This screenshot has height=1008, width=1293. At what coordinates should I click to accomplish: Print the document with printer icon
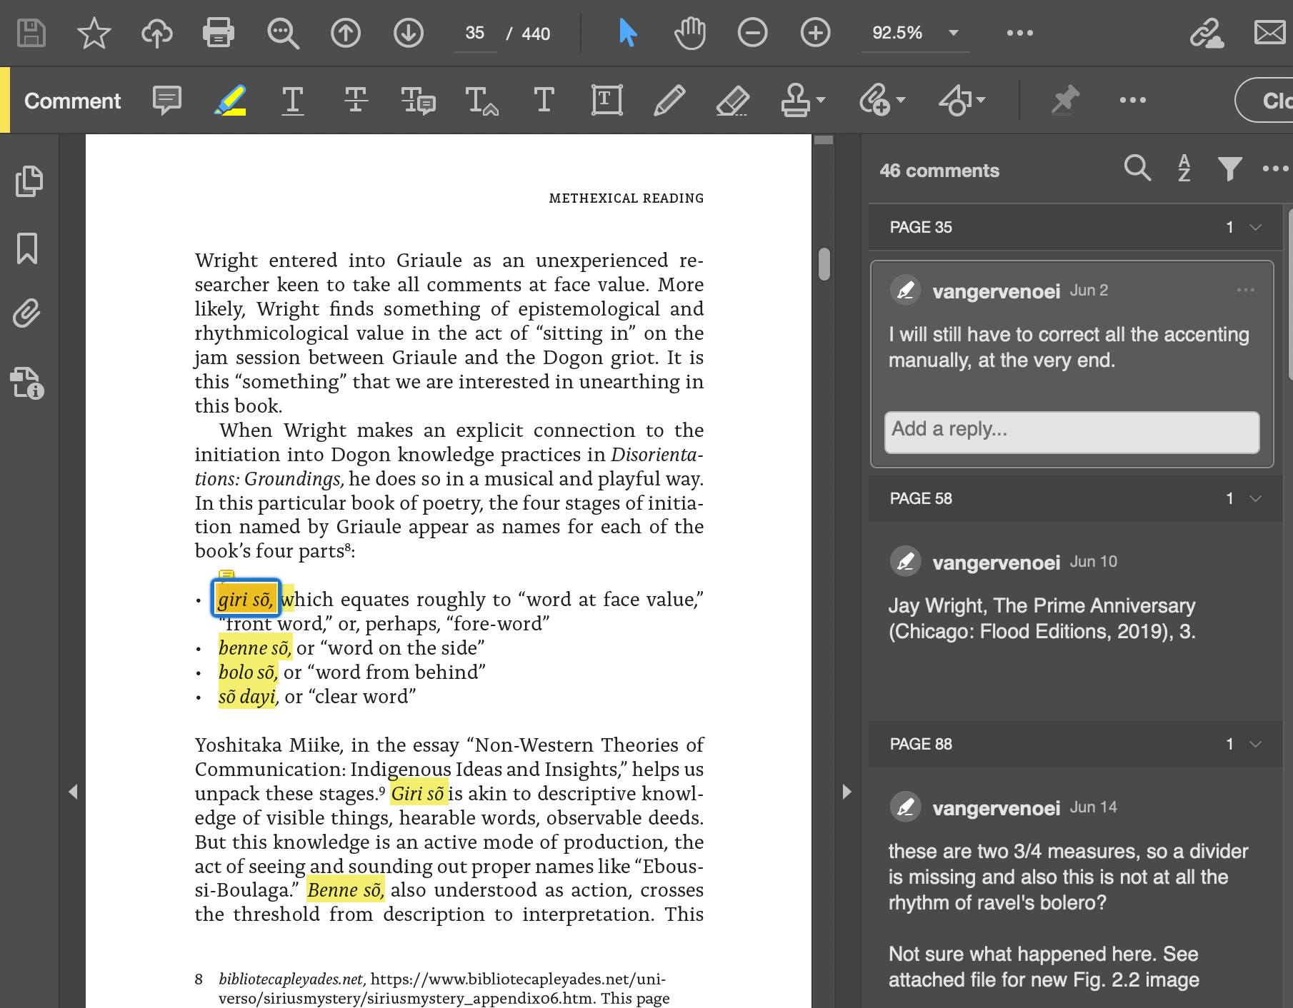[219, 33]
